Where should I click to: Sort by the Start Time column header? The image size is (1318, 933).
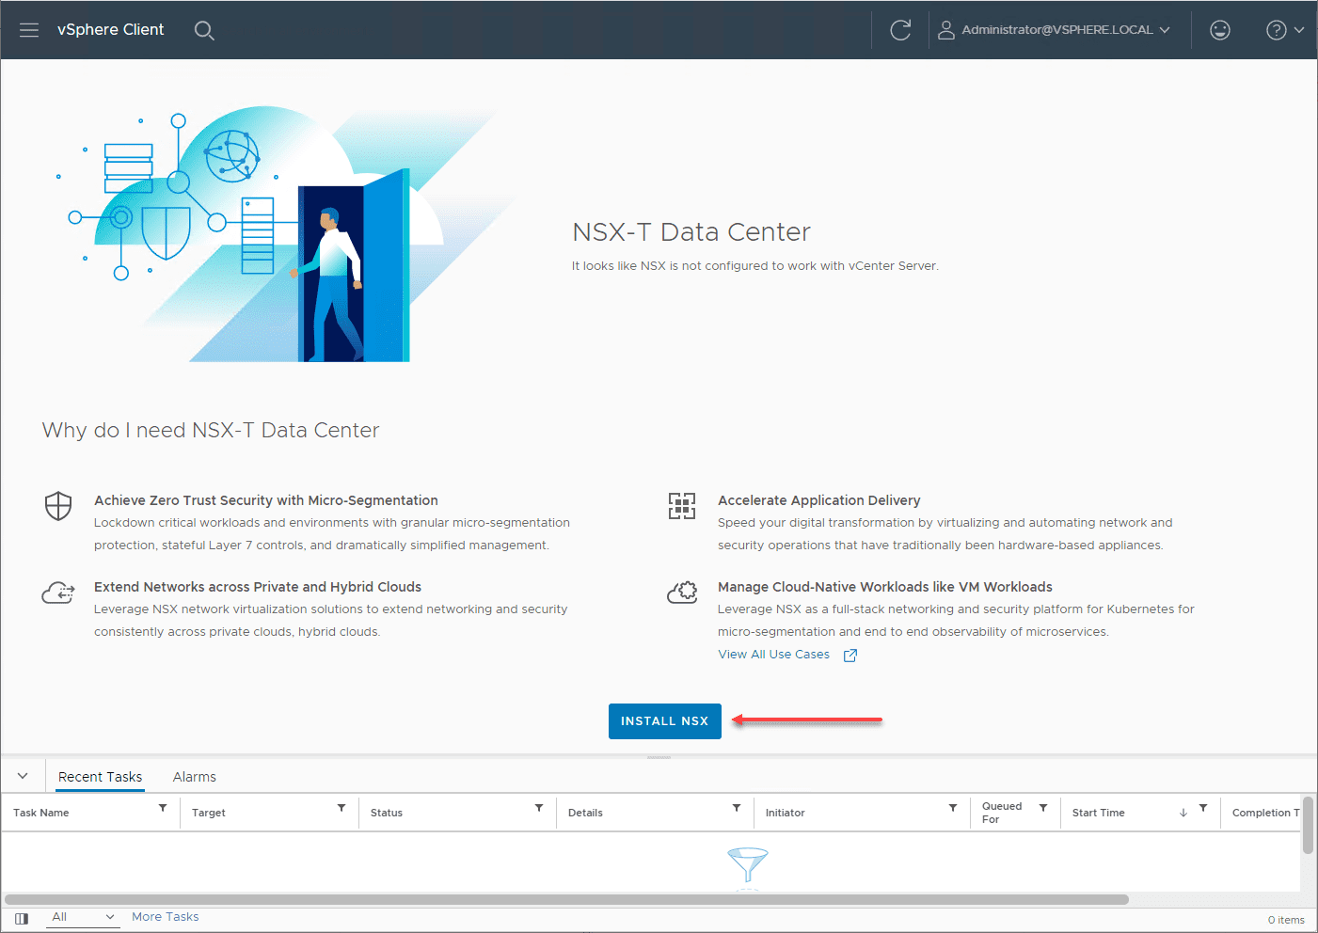coord(1099,813)
